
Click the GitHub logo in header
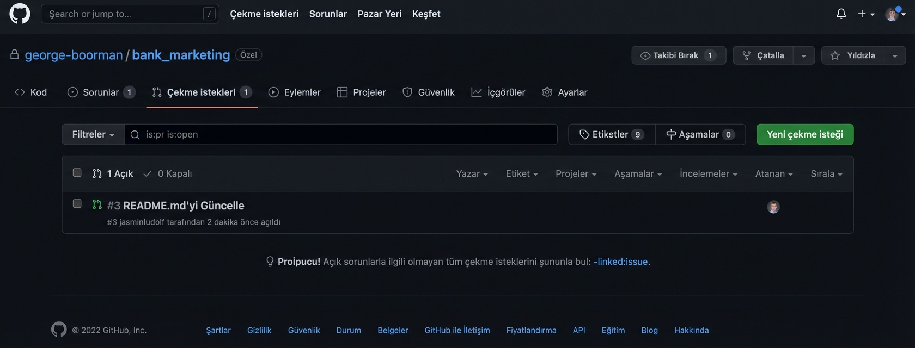coord(20,14)
